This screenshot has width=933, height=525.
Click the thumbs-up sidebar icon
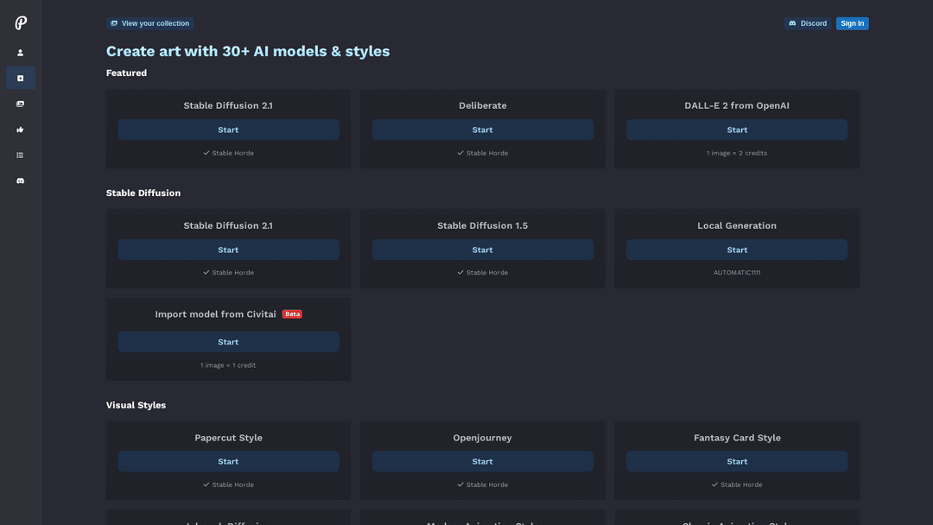coord(20,130)
